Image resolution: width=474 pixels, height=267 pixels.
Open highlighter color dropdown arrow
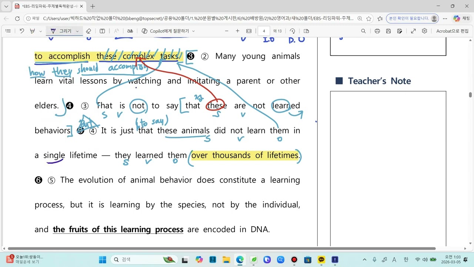pyautogui.click(x=40, y=31)
